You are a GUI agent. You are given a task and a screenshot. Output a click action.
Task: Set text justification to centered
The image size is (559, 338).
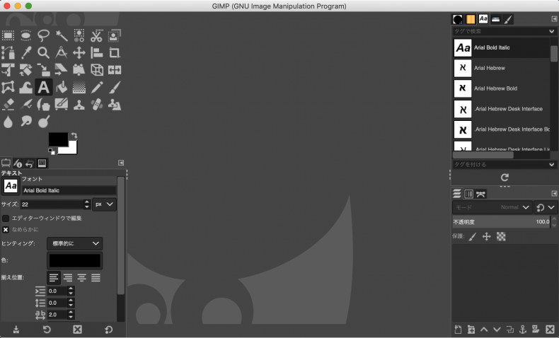pyautogui.click(x=82, y=277)
